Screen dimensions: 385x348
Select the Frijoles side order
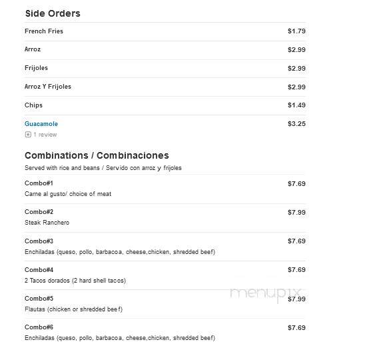click(x=165, y=69)
